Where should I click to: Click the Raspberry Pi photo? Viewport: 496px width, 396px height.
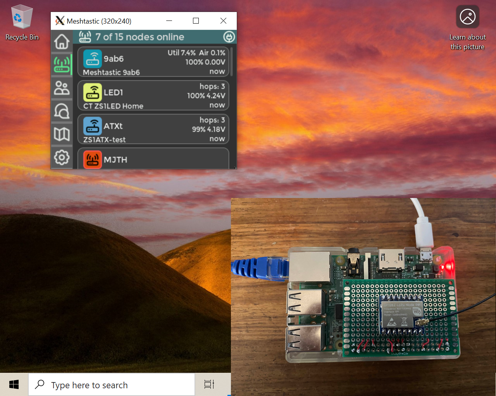coord(363,297)
